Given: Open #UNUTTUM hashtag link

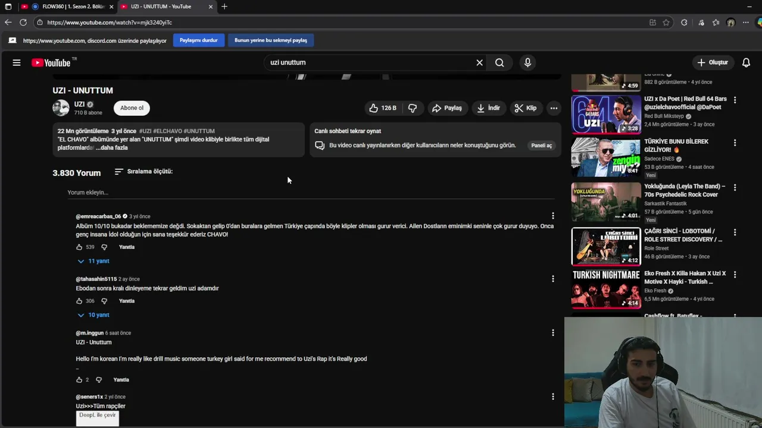Looking at the screenshot, I should (x=199, y=131).
